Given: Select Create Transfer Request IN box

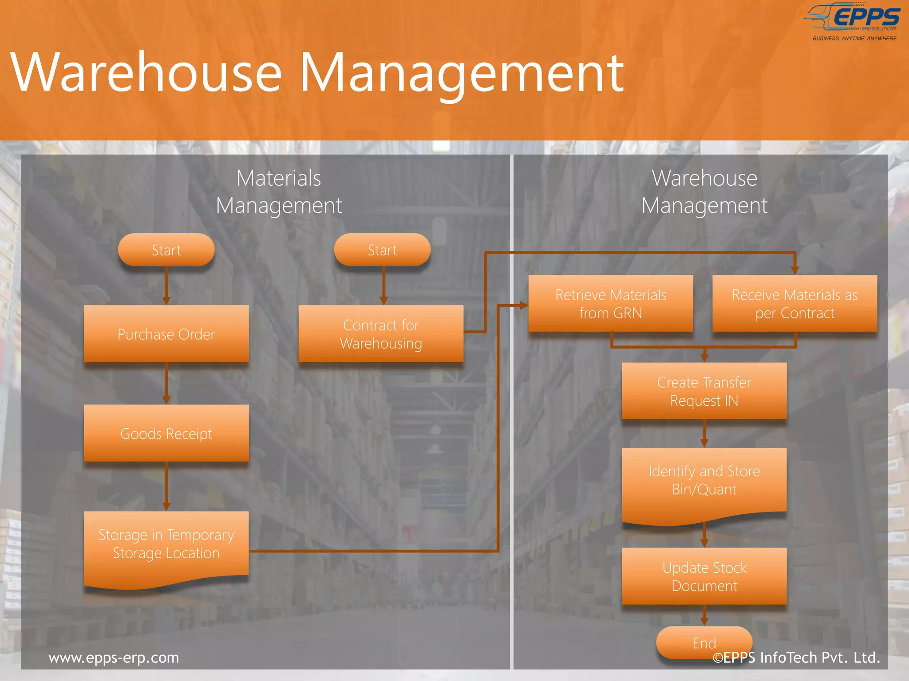Looking at the screenshot, I should click(x=704, y=391).
